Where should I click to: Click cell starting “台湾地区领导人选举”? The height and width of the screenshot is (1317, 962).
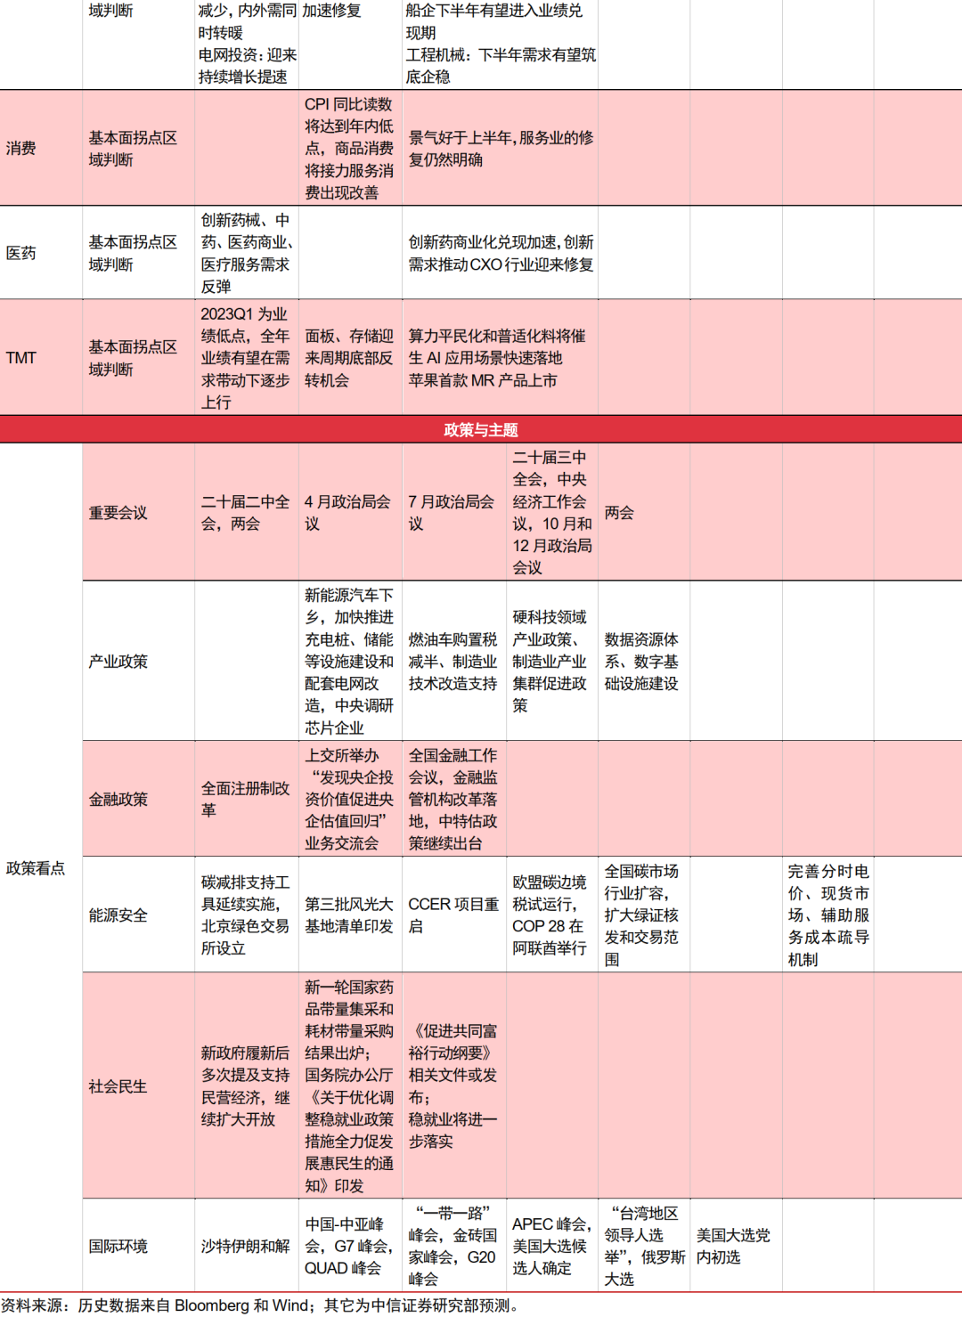645,1246
